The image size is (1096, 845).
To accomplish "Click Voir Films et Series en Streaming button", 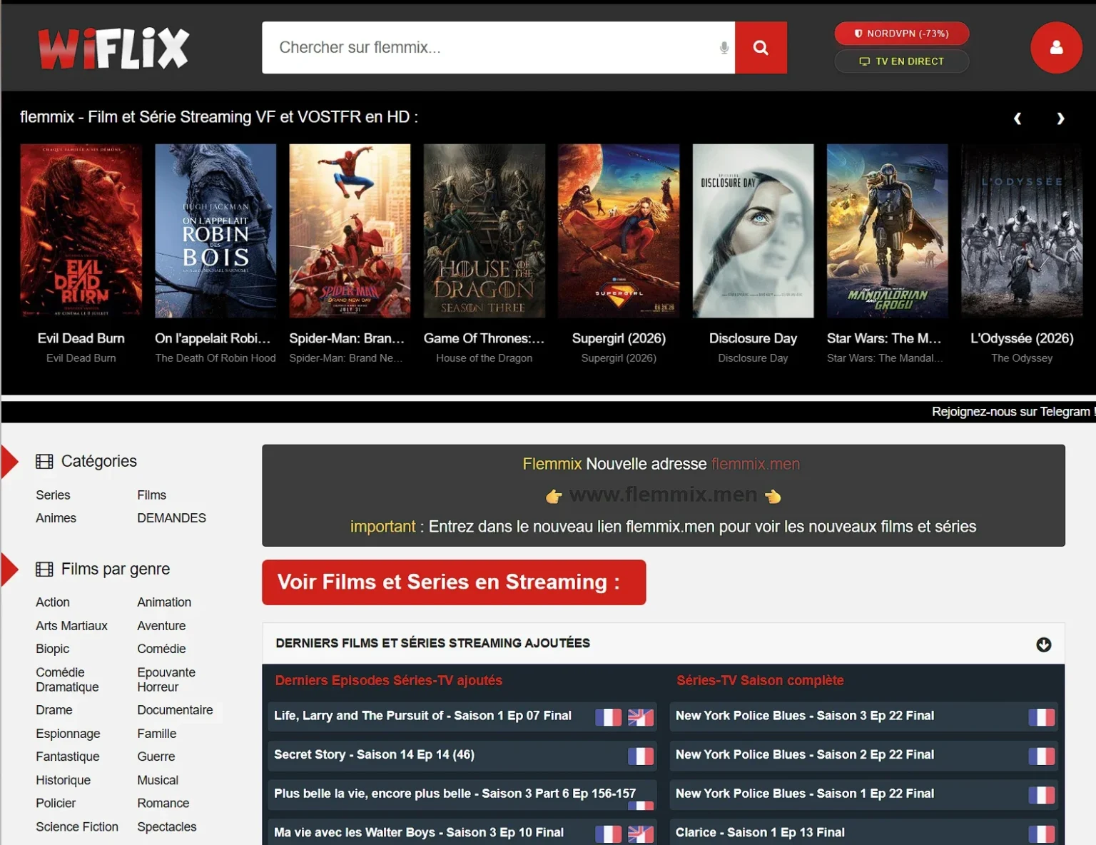I will click(x=454, y=582).
